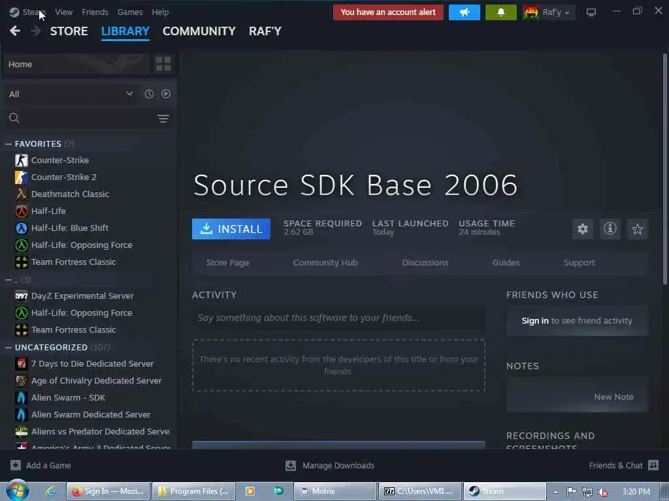Viewport: 669px width, 501px height.
Task: Click the INSTALL button
Action: (231, 229)
